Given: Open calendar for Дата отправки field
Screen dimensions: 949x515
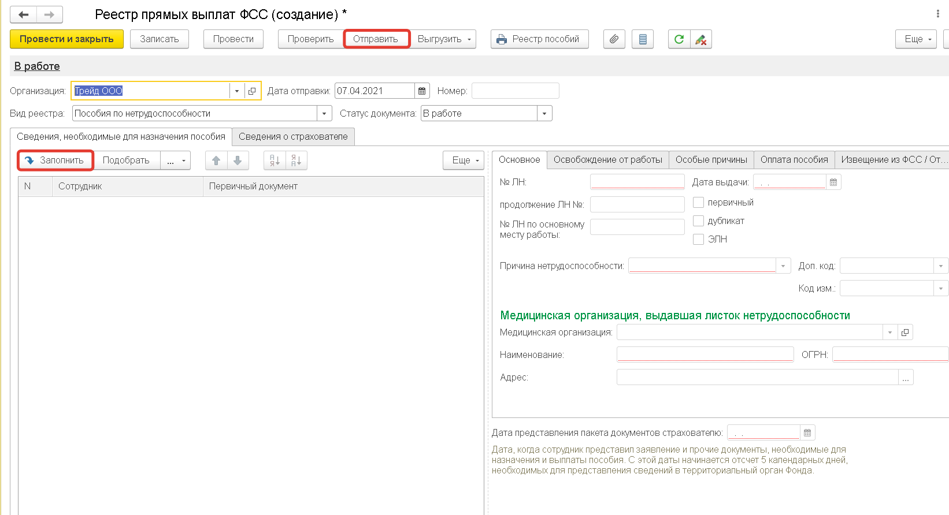Looking at the screenshot, I should (422, 91).
